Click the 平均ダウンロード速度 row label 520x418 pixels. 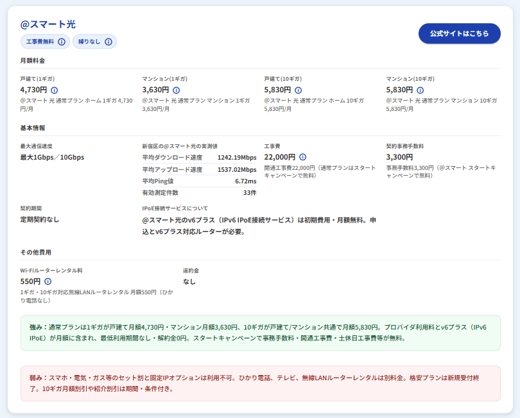172,158
